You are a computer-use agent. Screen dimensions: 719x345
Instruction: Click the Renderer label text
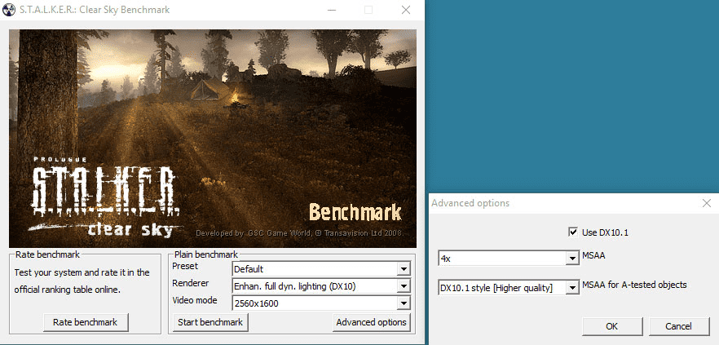tap(191, 283)
